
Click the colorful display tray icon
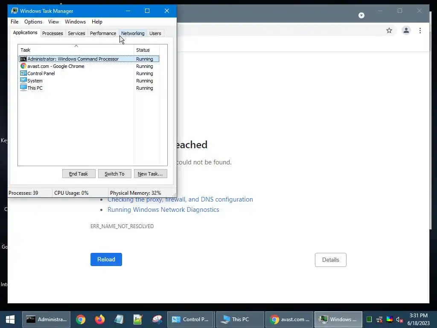389,319
